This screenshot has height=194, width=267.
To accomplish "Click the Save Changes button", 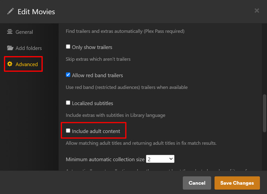I will 237,183.
